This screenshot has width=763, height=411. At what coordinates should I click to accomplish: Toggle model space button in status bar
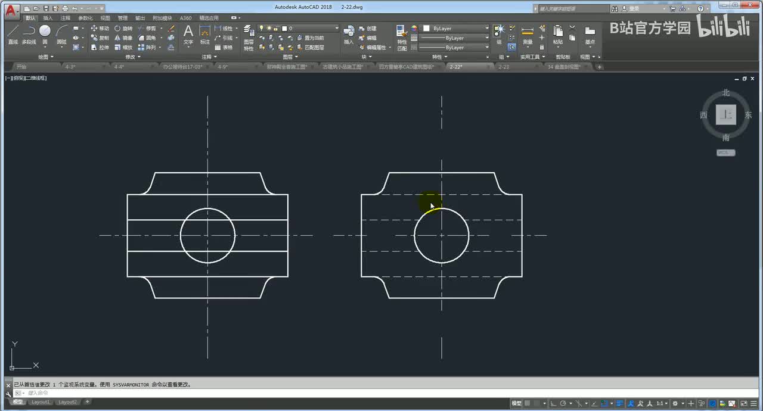[x=516, y=403]
